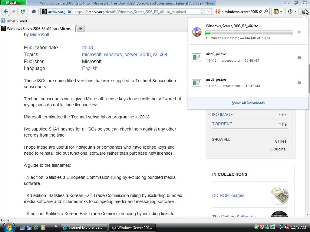Open containing folder for ultraiso.com uiso9_pe.exe
The image size is (310, 232).
299,83
